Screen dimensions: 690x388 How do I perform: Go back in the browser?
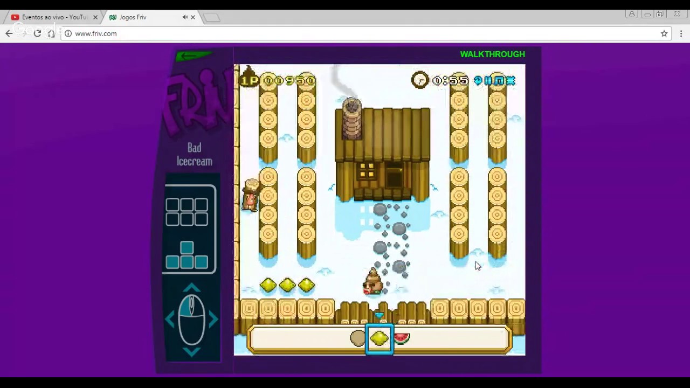(x=9, y=33)
